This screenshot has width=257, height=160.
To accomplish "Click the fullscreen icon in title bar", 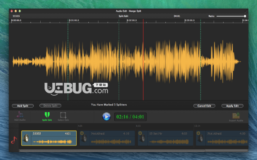I will pos(246,11).
